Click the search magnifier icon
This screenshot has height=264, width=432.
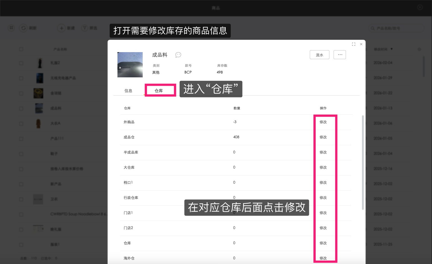[x=372, y=28]
